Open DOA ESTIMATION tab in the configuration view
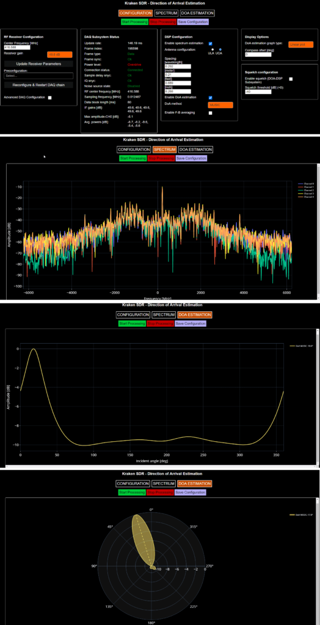Image resolution: width=320 pixels, height=625 pixels. coord(197,13)
